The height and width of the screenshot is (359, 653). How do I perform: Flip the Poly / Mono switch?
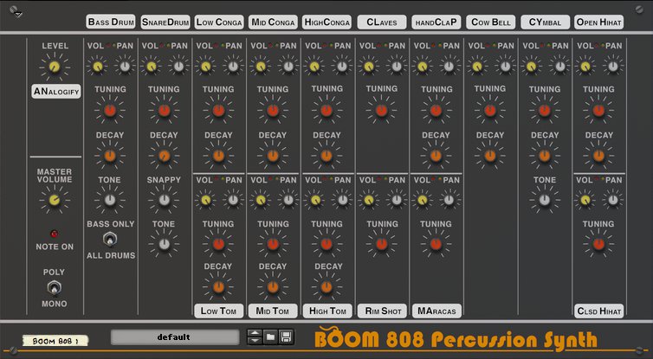55,288
